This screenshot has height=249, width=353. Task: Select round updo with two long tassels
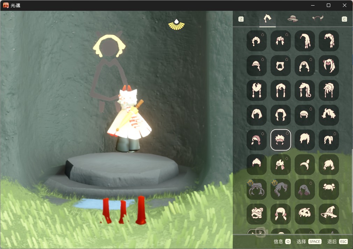(257, 90)
